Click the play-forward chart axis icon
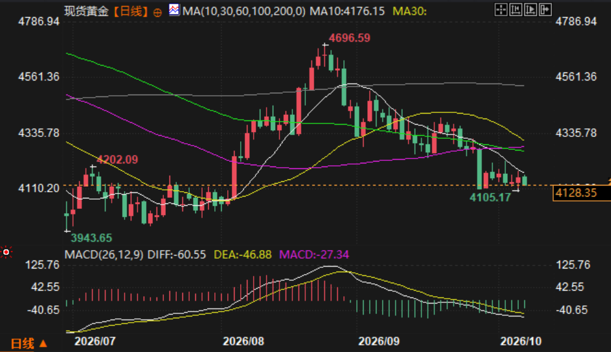 (x=531, y=9)
